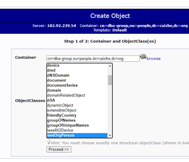Click the browse magnifier icon
189x162 pixels.
click(x=143, y=56)
